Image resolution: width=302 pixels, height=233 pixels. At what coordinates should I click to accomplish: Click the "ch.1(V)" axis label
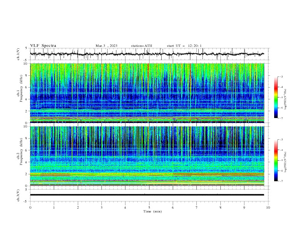click(18, 54)
